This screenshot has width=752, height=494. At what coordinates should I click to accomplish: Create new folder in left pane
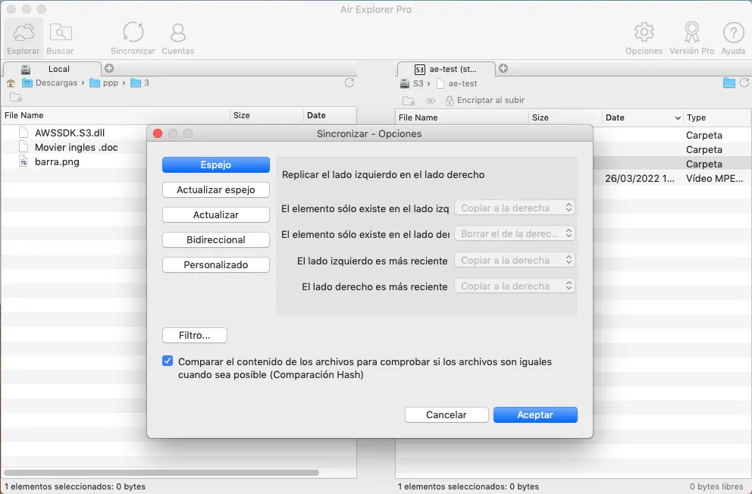click(x=16, y=98)
